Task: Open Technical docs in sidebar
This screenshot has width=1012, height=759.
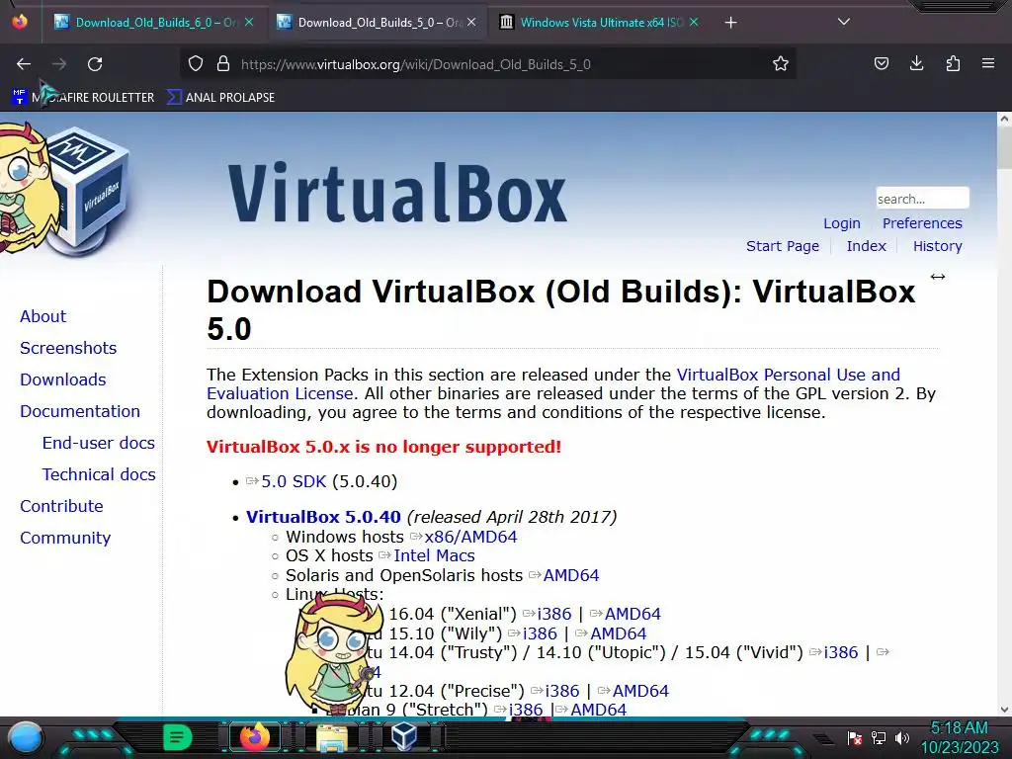Action: (99, 474)
